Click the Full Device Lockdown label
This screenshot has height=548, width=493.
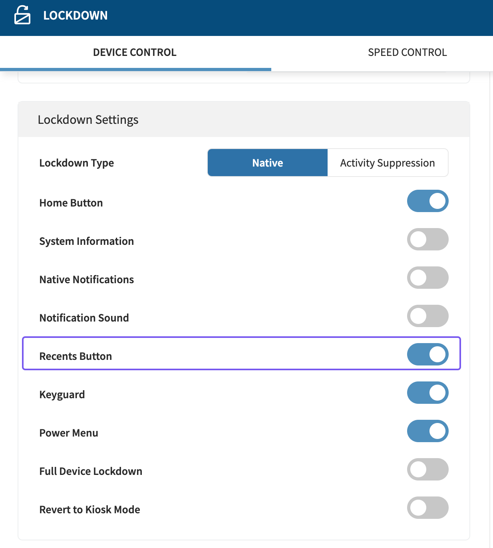[91, 471]
